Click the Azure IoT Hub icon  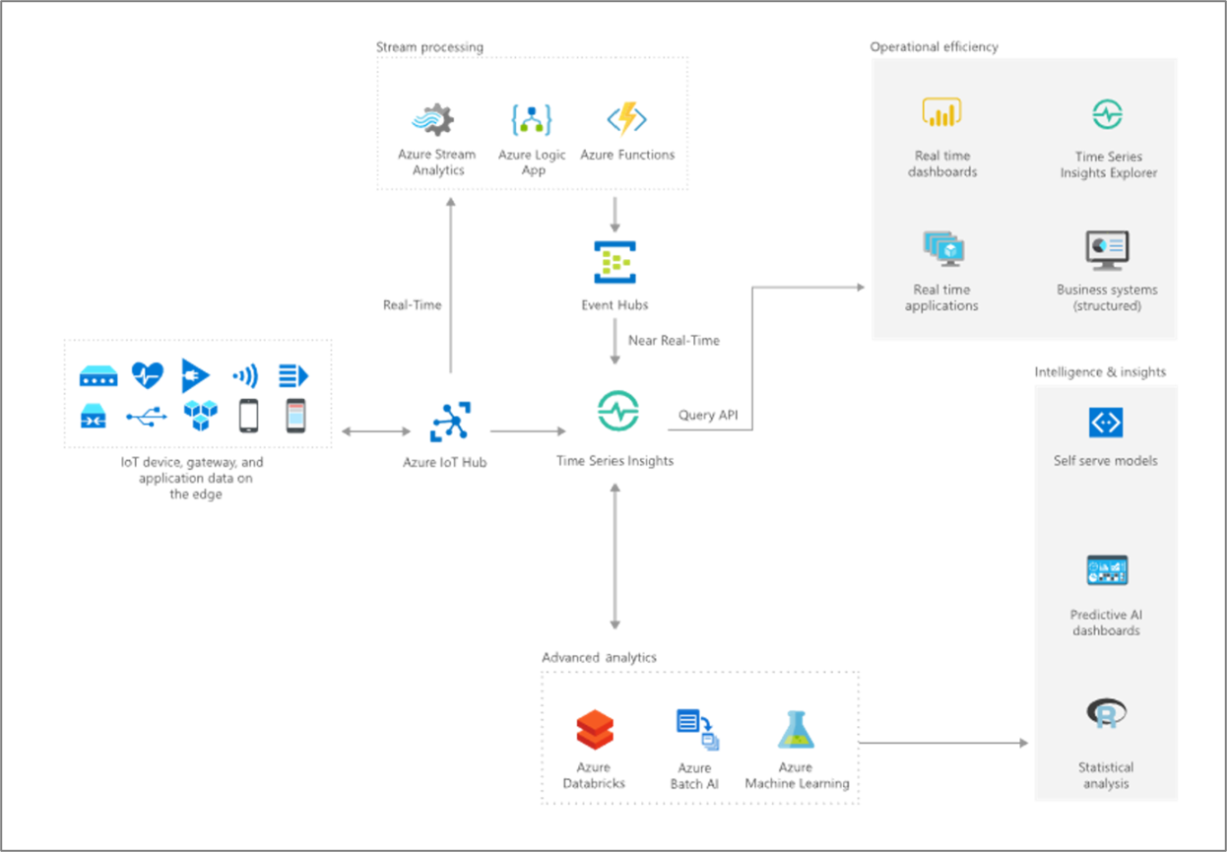pyautogui.click(x=451, y=422)
